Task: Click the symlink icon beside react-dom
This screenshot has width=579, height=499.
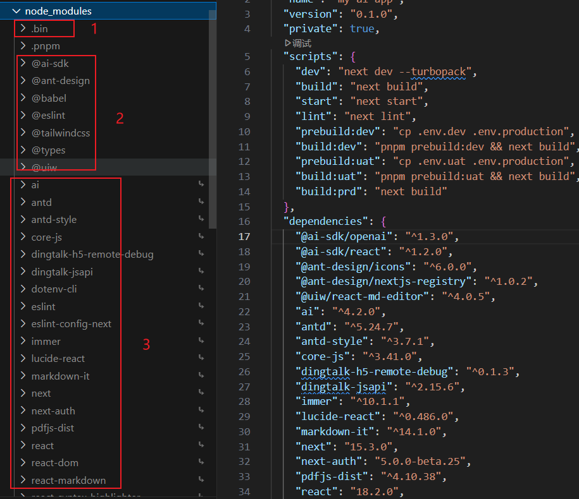Action: point(201,463)
